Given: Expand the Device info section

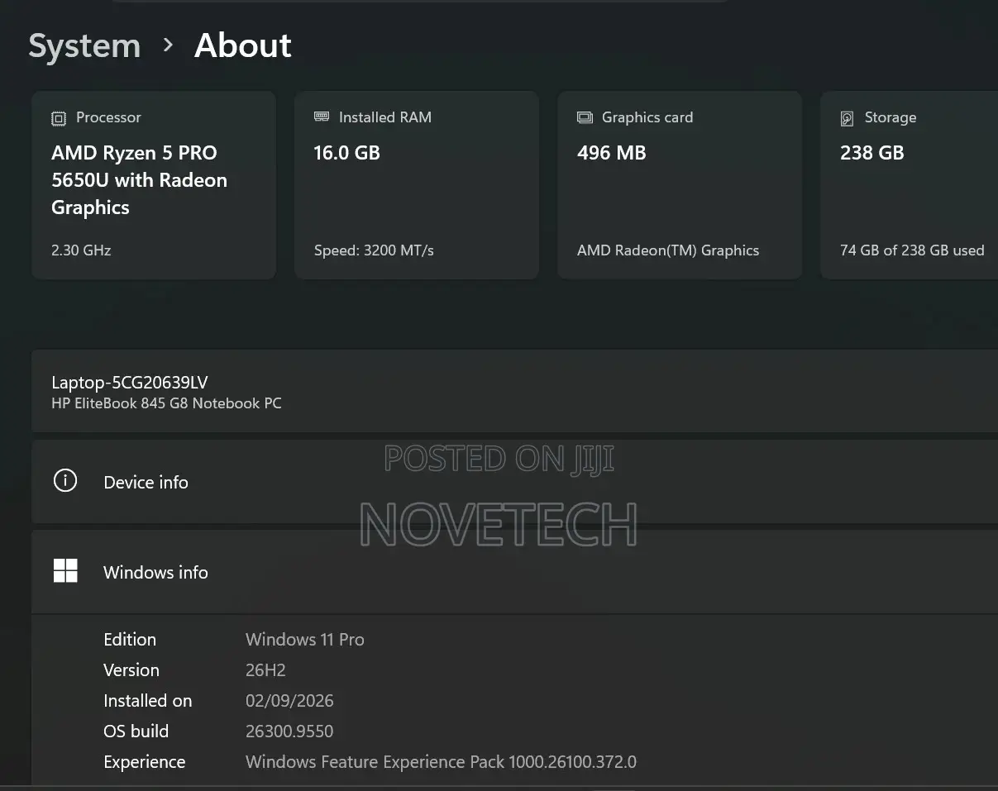Looking at the screenshot, I should pyautogui.click(x=514, y=482).
